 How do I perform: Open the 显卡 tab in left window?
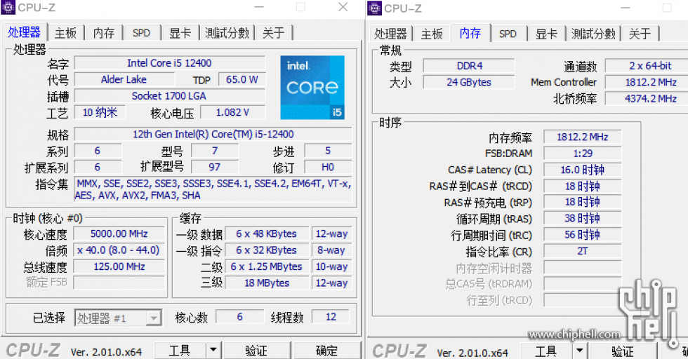[180, 33]
